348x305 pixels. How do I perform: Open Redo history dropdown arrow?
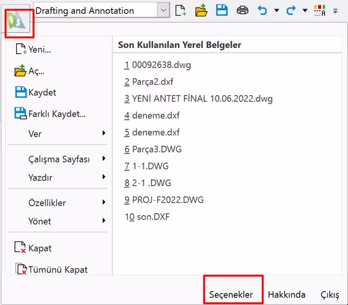(305, 10)
